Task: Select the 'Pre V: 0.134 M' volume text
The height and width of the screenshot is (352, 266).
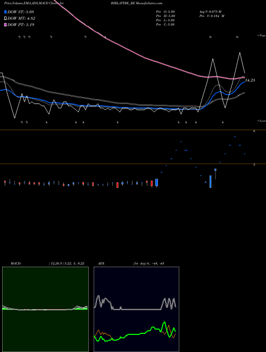Action: 212,16
